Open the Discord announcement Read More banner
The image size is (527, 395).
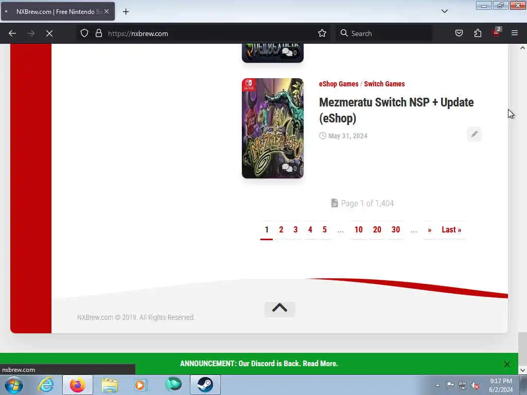(259, 364)
